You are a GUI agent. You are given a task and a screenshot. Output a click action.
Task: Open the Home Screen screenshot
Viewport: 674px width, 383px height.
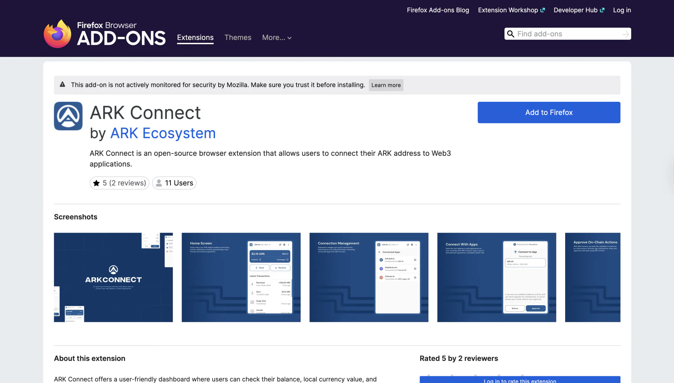pyautogui.click(x=241, y=277)
